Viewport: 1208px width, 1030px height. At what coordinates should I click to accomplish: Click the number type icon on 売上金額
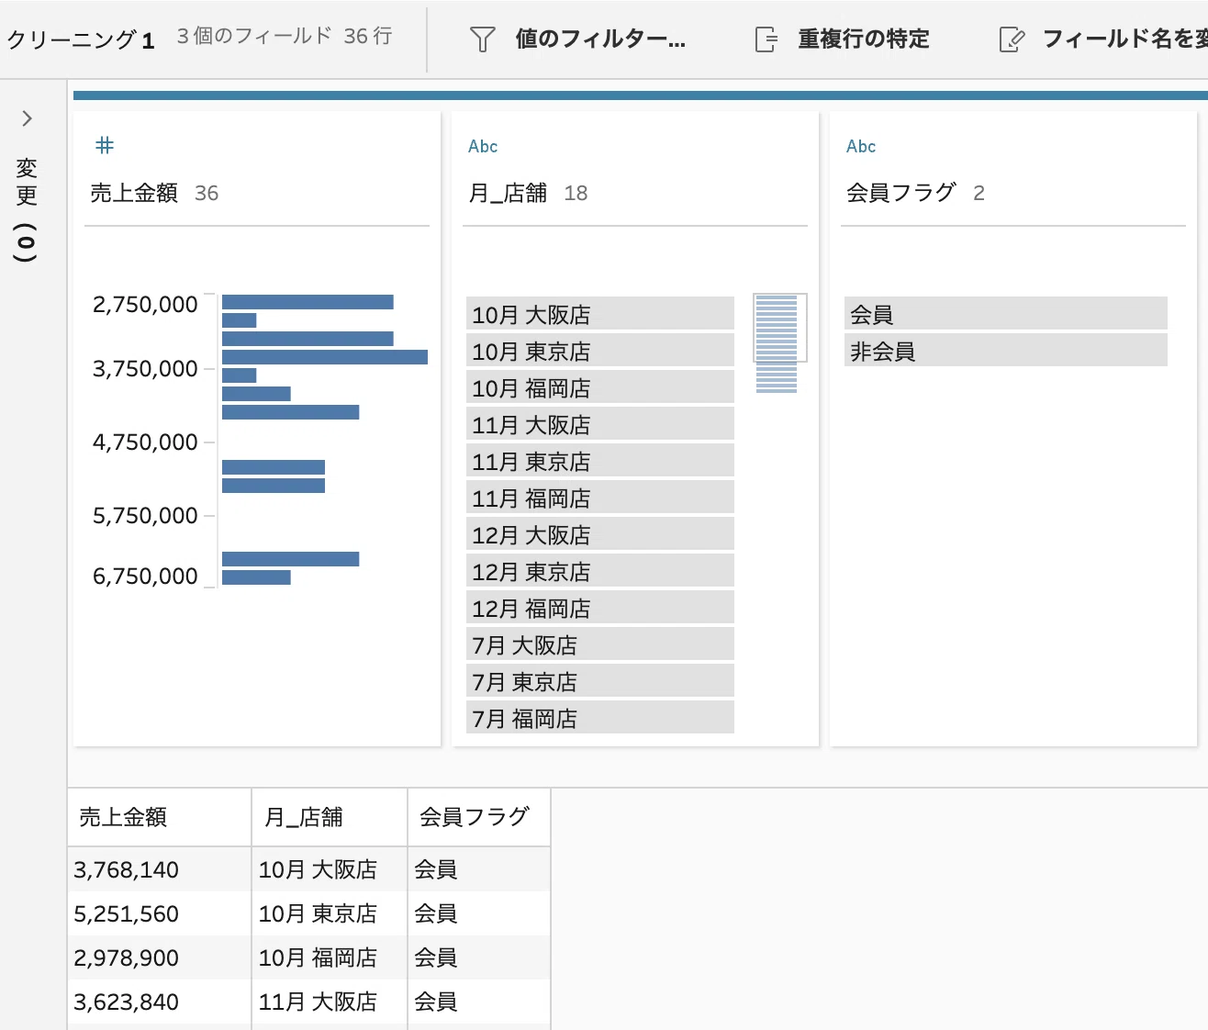click(105, 145)
